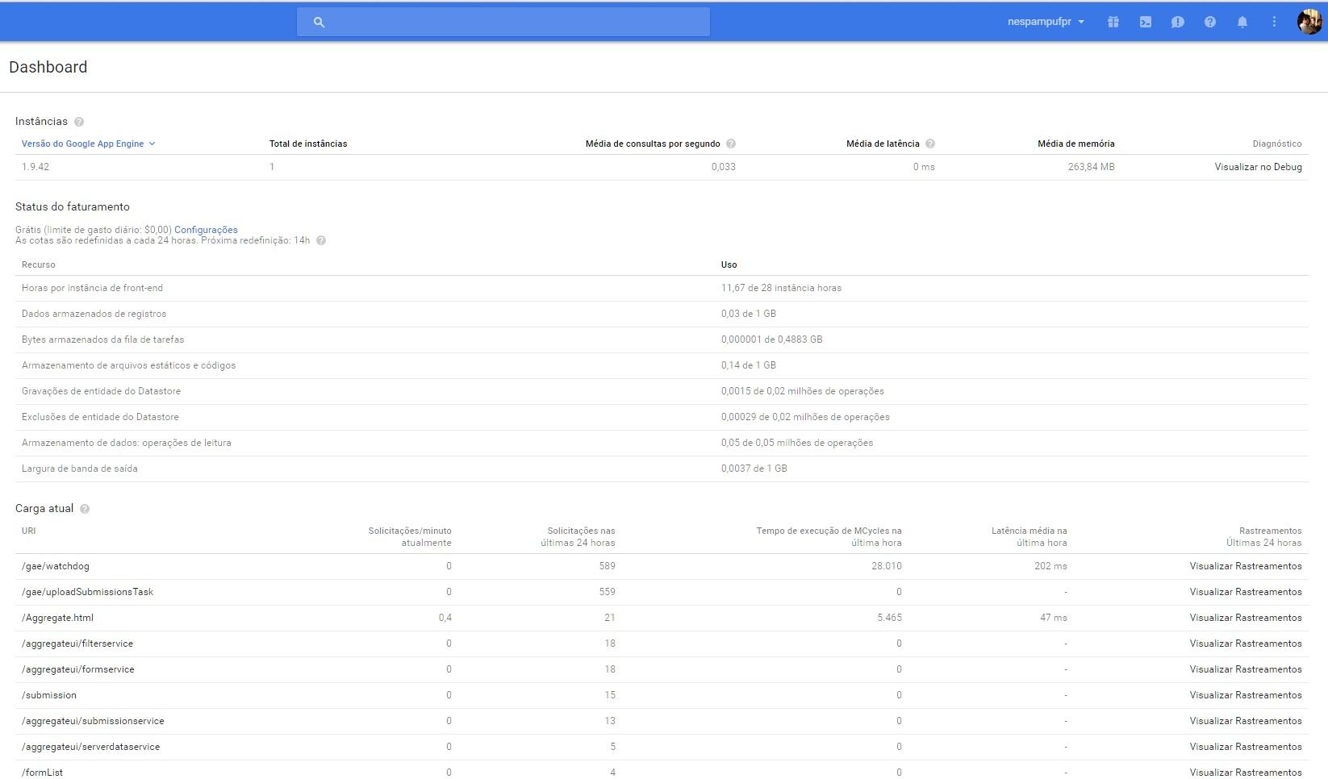Click help icon next to Carga atual
Image resolution: width=1328 pixels, height=779 pixels.
[85, 509]
